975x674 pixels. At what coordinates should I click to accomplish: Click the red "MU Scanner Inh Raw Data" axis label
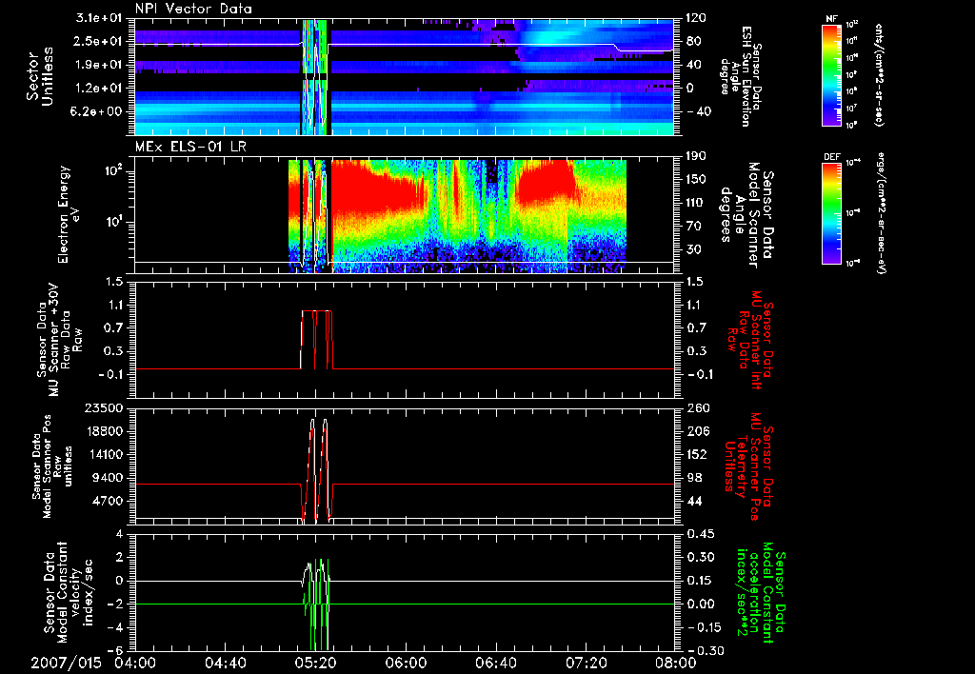750,340
